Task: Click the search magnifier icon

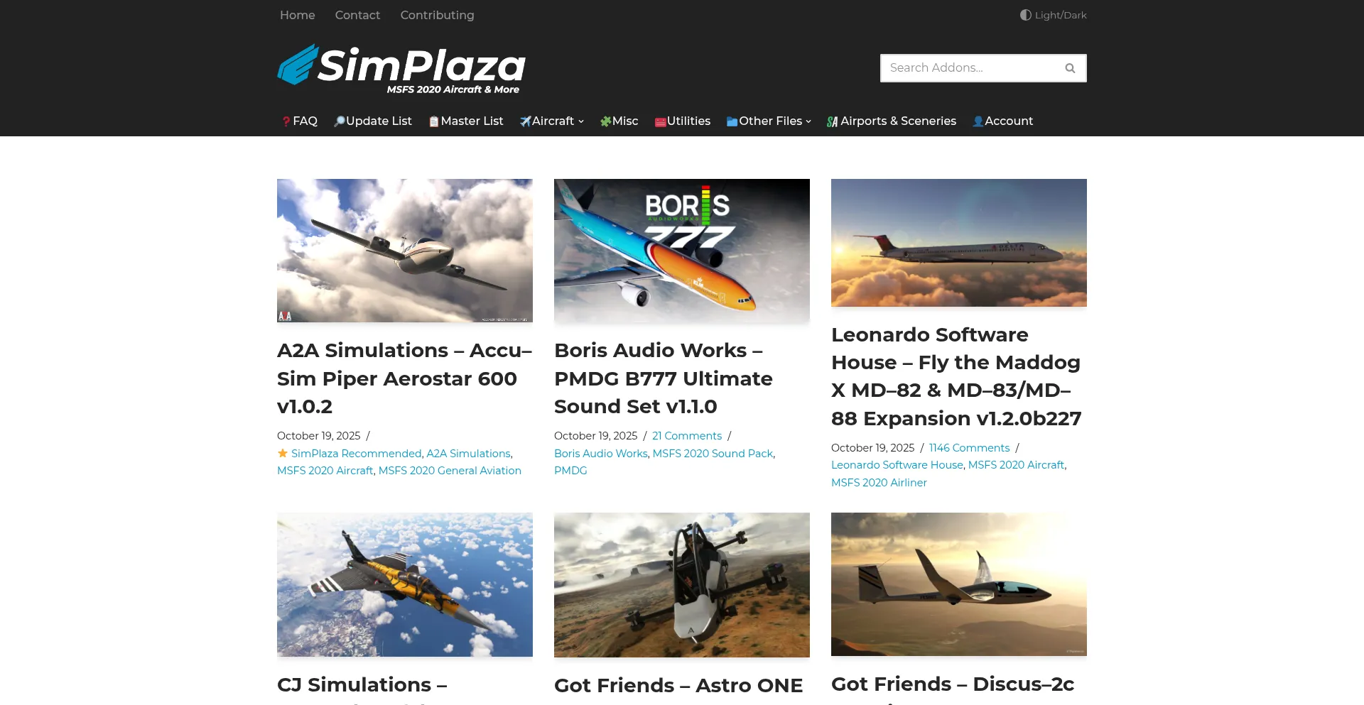Action: (x=1070, y=68)
